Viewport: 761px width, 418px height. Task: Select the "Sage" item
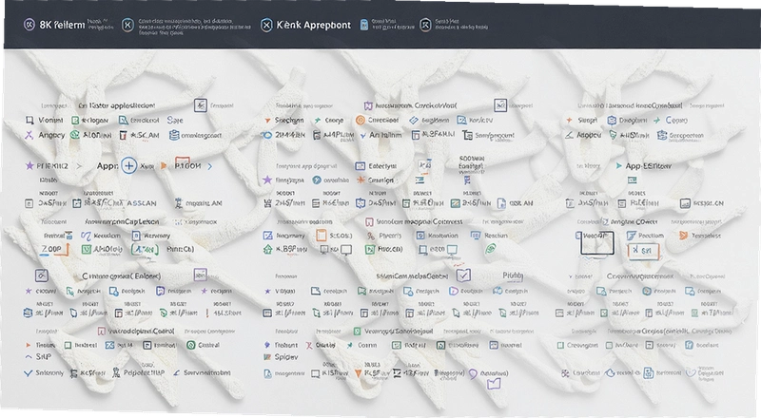[175, 120]
